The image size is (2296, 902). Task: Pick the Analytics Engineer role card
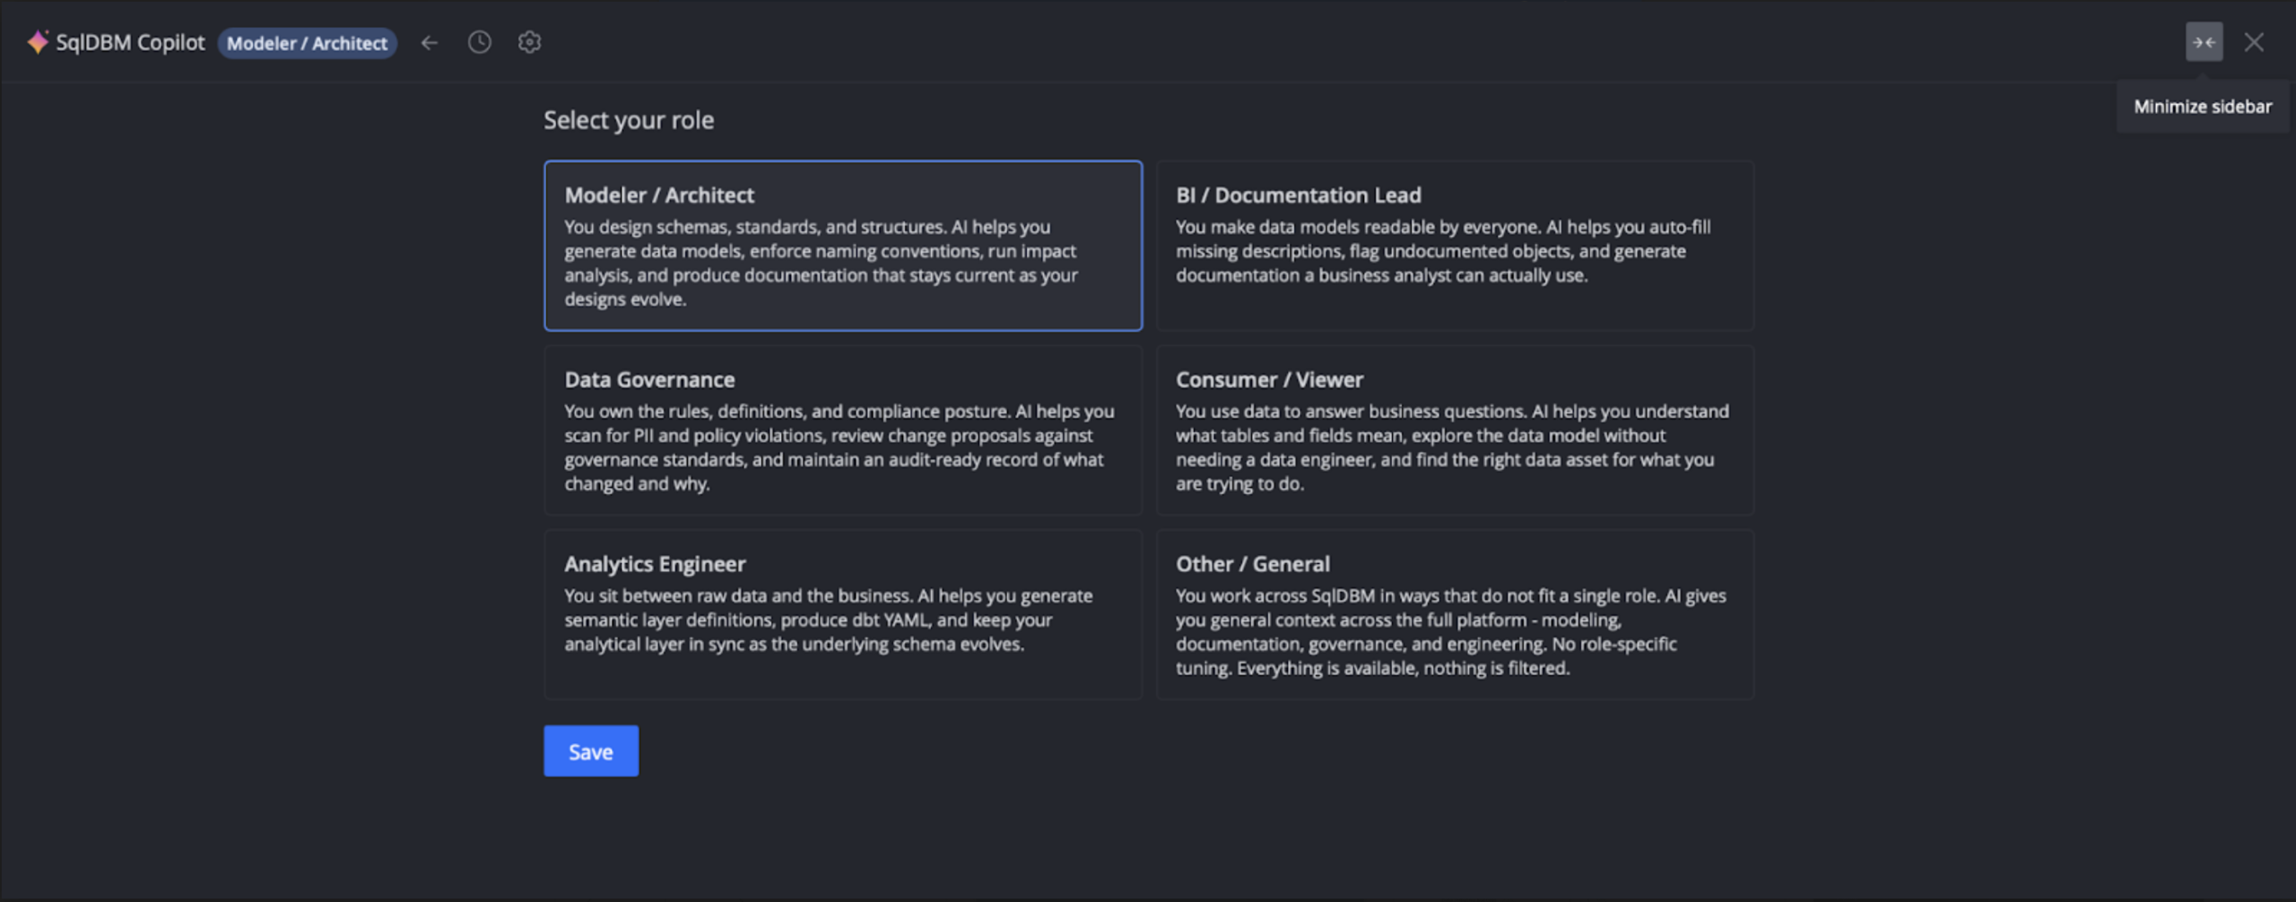pos(843,614)
